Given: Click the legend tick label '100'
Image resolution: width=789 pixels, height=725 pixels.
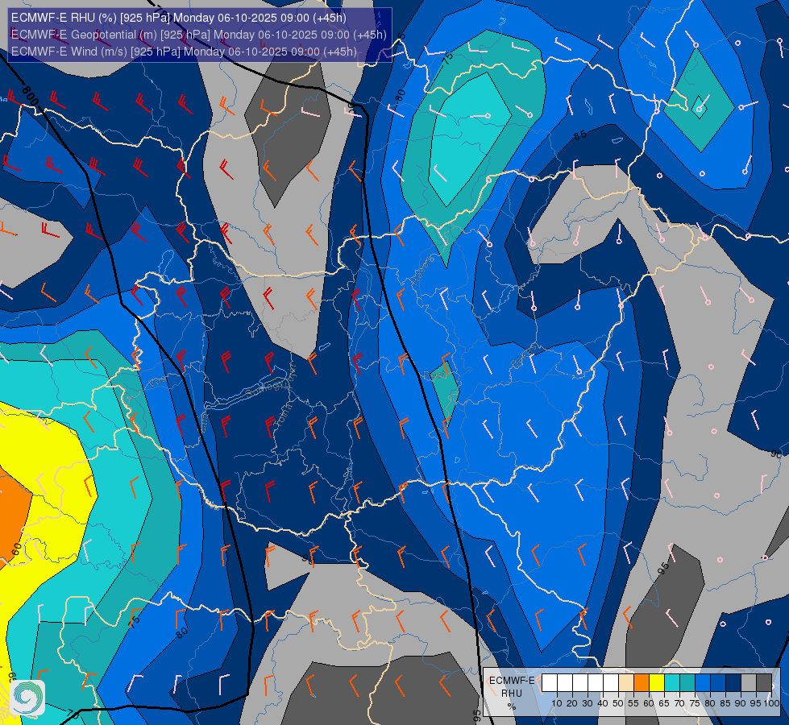Looking at the screenshot, I should coord(771,703).
